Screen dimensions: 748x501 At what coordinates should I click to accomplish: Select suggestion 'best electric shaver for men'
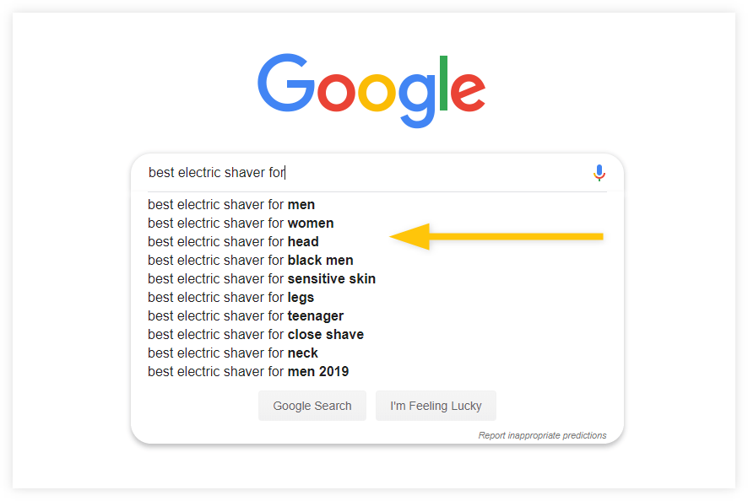231,204
